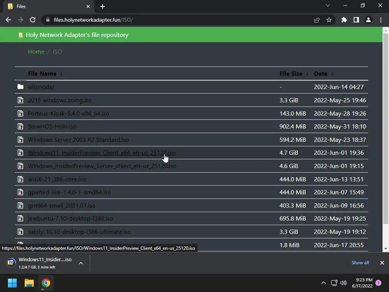Screen dimensions: 389x292
Task: Download Porteus-Kiosk-5.4.0-x86_64.iso
Action: coord(68,113)
